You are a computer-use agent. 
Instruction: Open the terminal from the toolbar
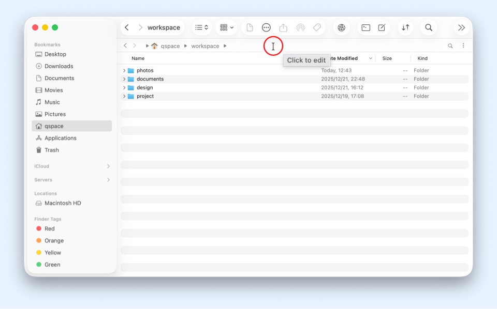click(x=366, y=28)
